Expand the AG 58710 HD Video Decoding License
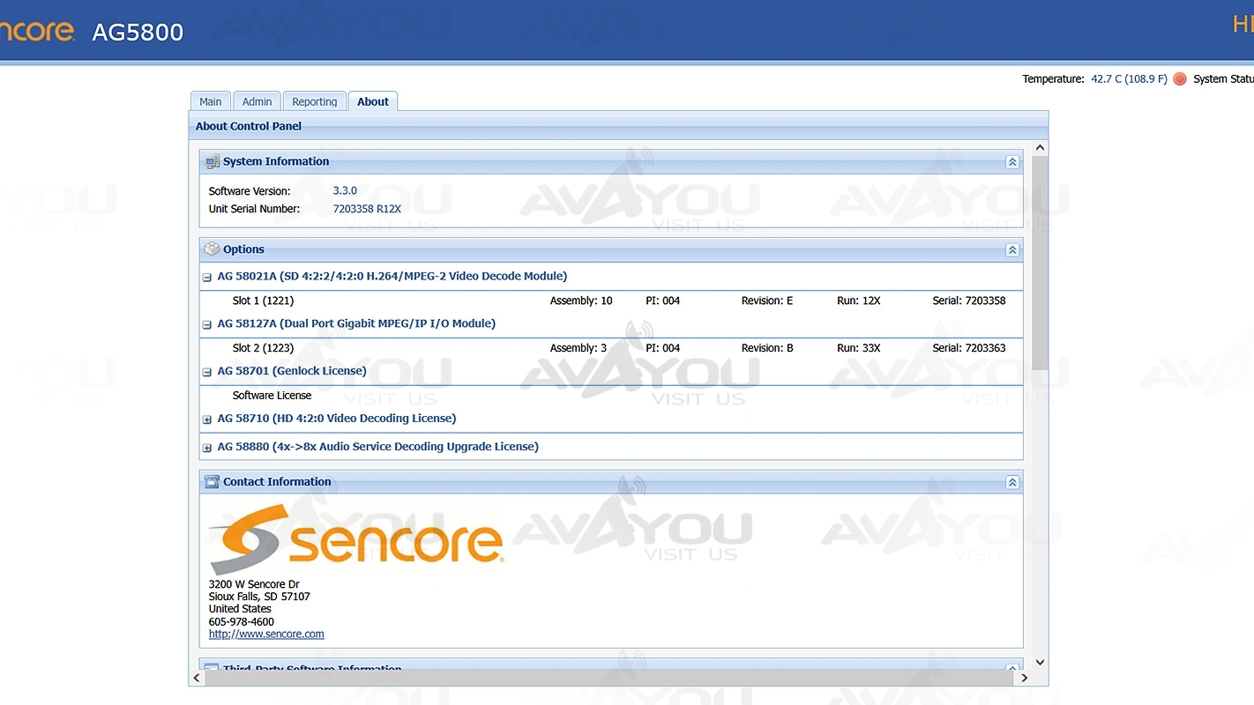Image resolution: width=1254 pixels, height=705 pixels. pos(207,419)
